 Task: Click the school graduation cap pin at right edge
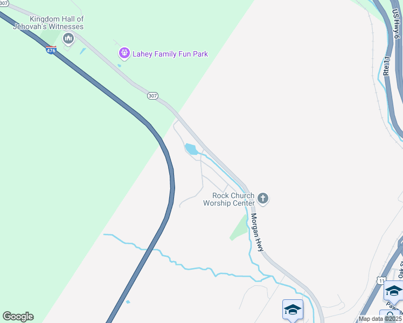click(393, 291)
